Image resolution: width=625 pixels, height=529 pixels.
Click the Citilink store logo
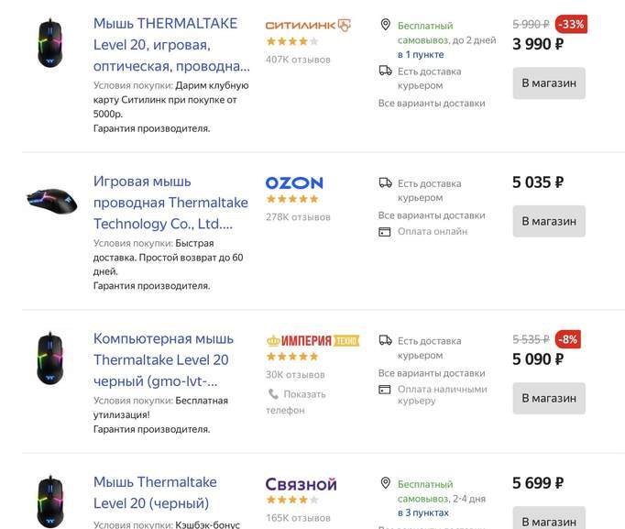[x=308, y=25]
